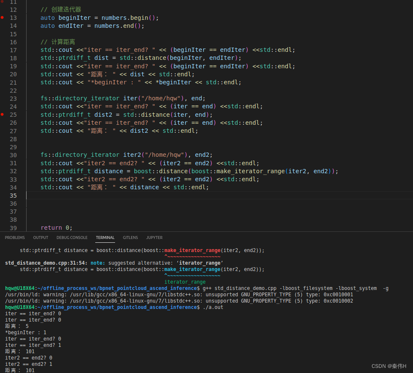Click the 'iter2 == end2? 0' terminal output
413x373 pixels.
pyautogui.click(x=29, y=358)
